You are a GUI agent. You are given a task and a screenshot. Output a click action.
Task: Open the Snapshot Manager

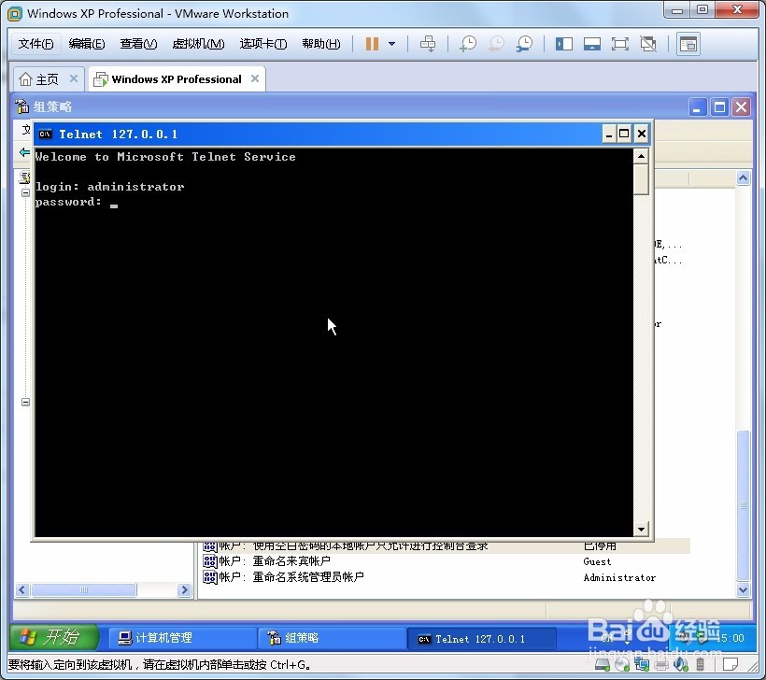[x=524, y=43]
